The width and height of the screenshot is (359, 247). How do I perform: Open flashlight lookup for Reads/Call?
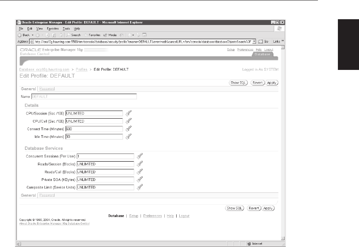pyautogui.click(x=140, y=172)
